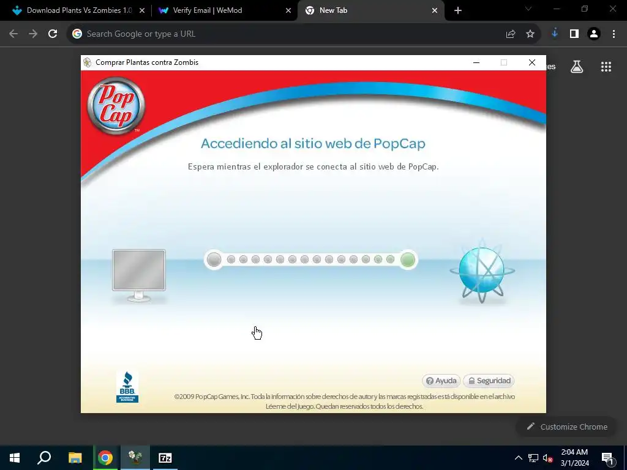Viewport: 627px width, 470px height.
Task: Close the Comprar Plantas contra Zombis window
Action: [532, 62]
